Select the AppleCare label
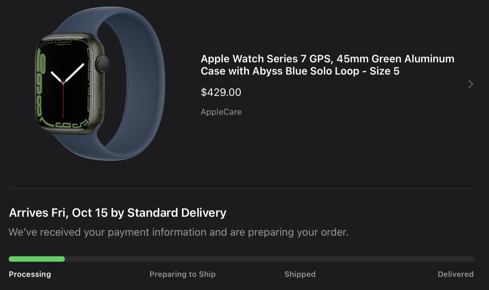 pyautogui.click(x=221, y=112)
